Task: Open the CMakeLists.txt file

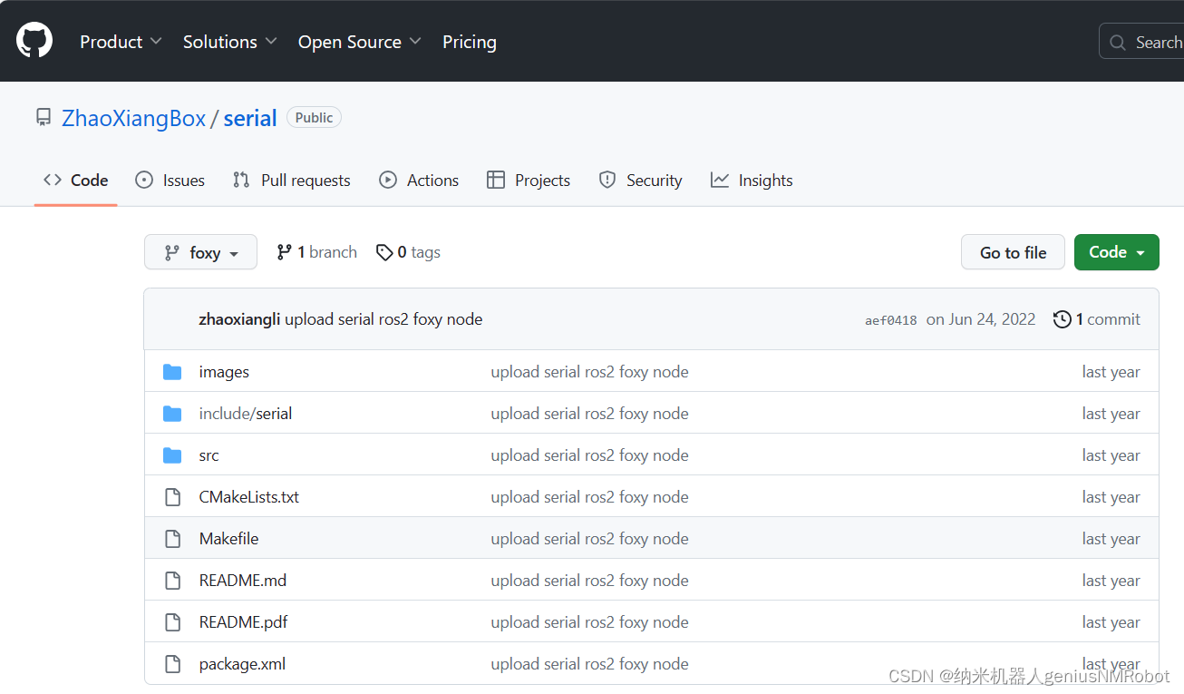Action: 249,497
